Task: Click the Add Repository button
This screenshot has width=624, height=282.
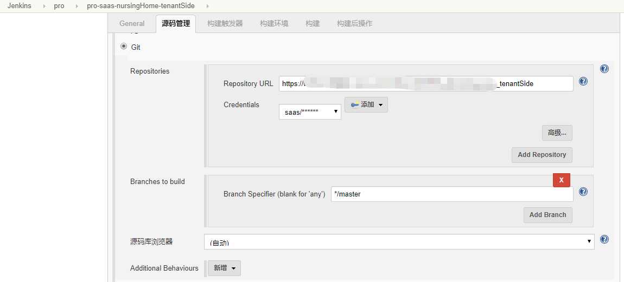Action: pos(542,155)
